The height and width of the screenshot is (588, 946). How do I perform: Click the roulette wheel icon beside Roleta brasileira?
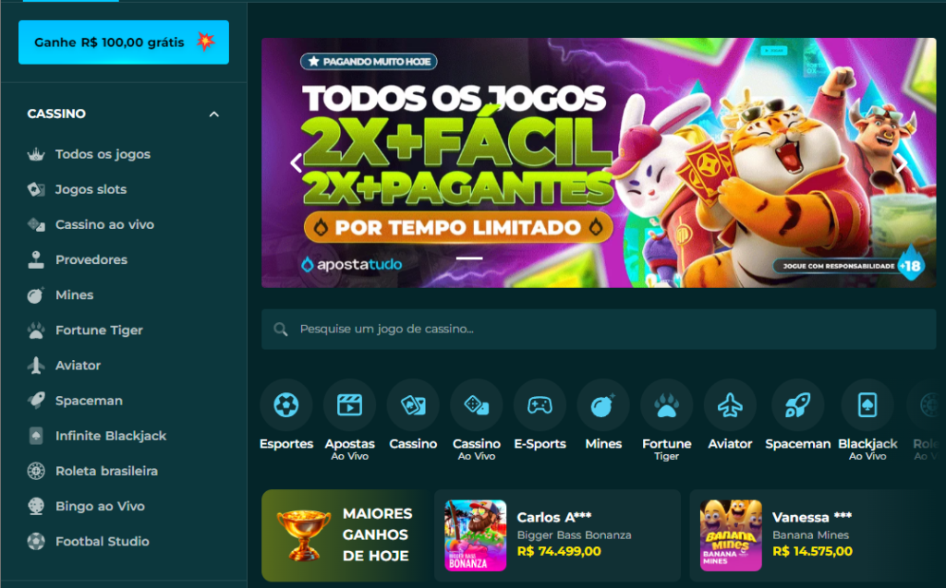coord(36,471)
